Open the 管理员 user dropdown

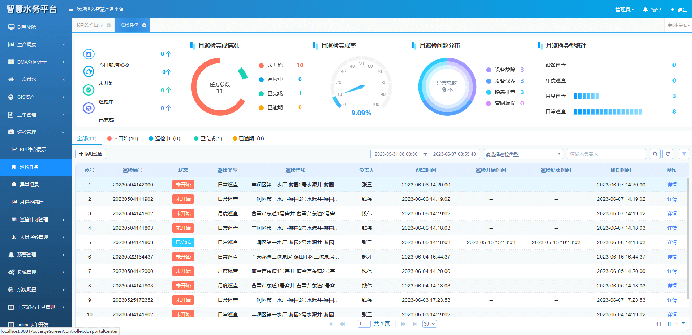pyautogui.click(x=624, y=10)
